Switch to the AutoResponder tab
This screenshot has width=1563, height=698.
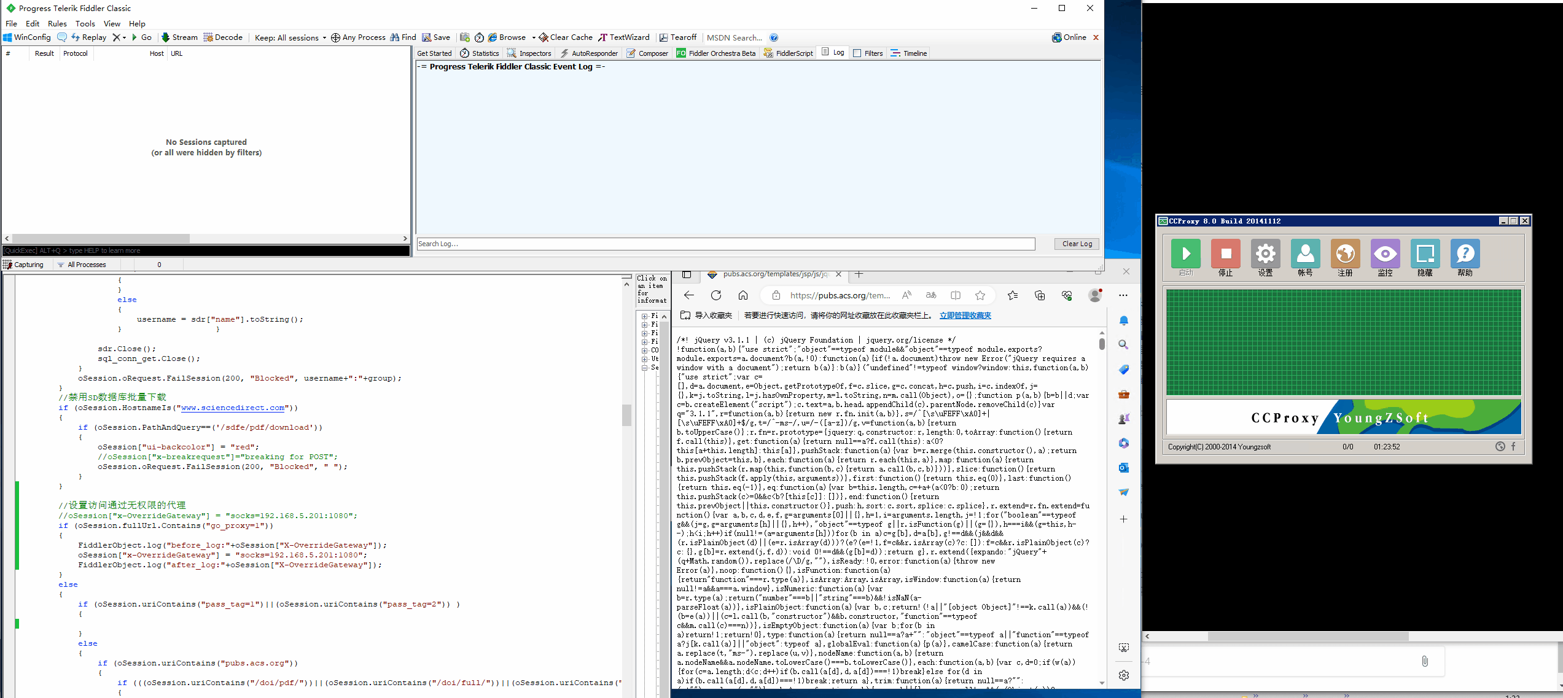(x=588, y=53)
